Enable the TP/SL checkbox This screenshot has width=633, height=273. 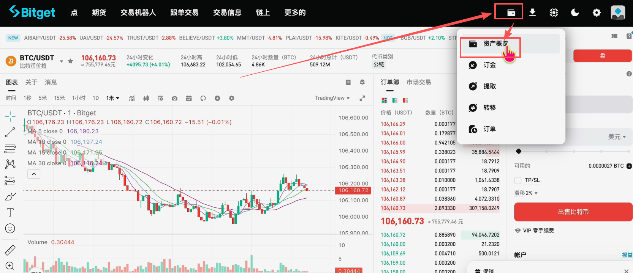pyautogui.click(x=518, y=180)
